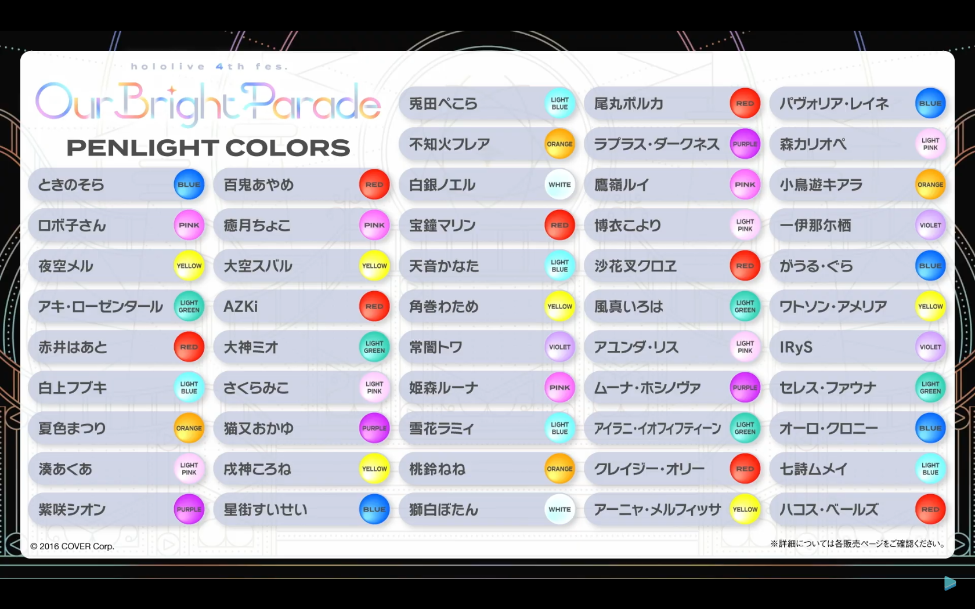975x609 pixels.
Task: Click LIGHT GREEN swatch for 風真いろは
Action: coord(745,306)
